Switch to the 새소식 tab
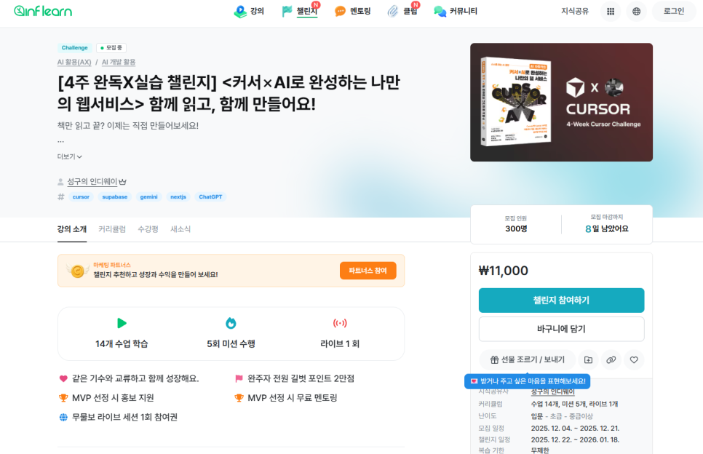 [180, 229]
